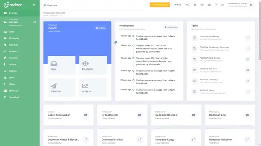
Task: Open the Inbox tile in the blue card
Action: [x=62, y=65]
